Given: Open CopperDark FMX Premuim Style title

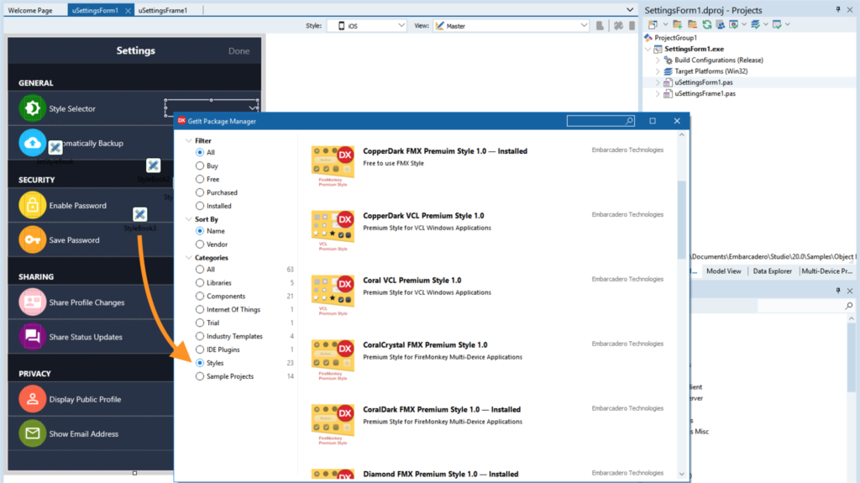Looking at the screenshot, I should (x=445, y=151).
